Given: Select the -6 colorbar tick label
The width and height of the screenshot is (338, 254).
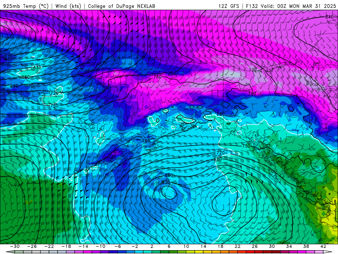Looking at the screenshot, I should tap(118, 246).
